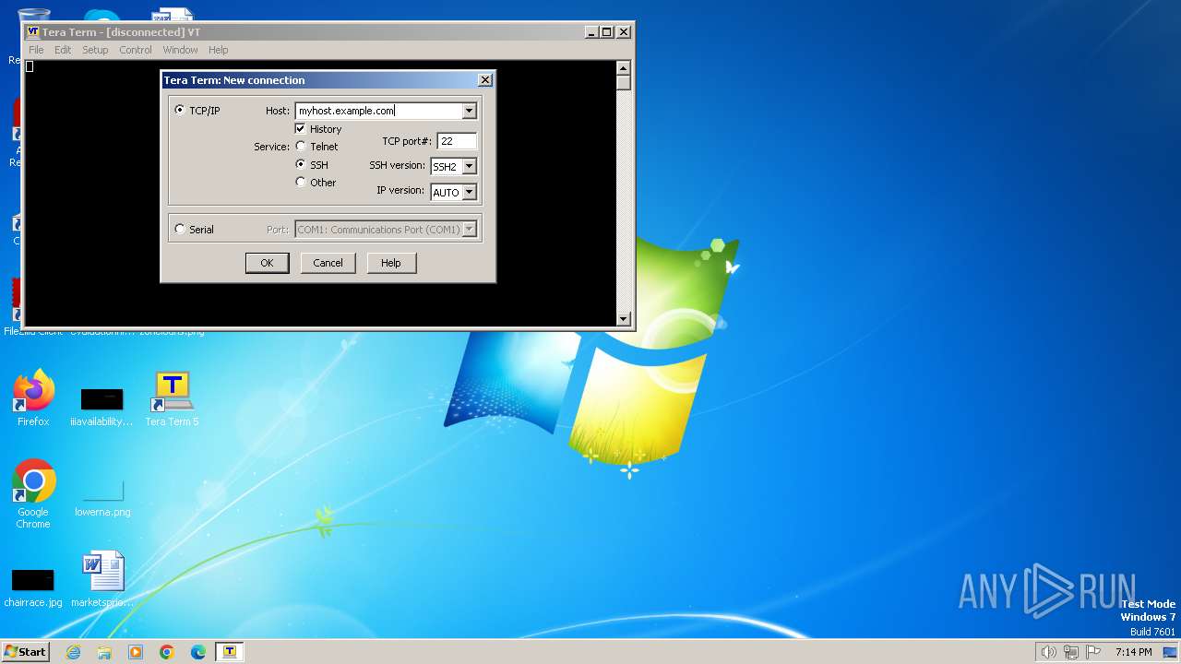This screenshot has height=664, width=1181.
Task: Open the Help menu
Action: [219, 50]
